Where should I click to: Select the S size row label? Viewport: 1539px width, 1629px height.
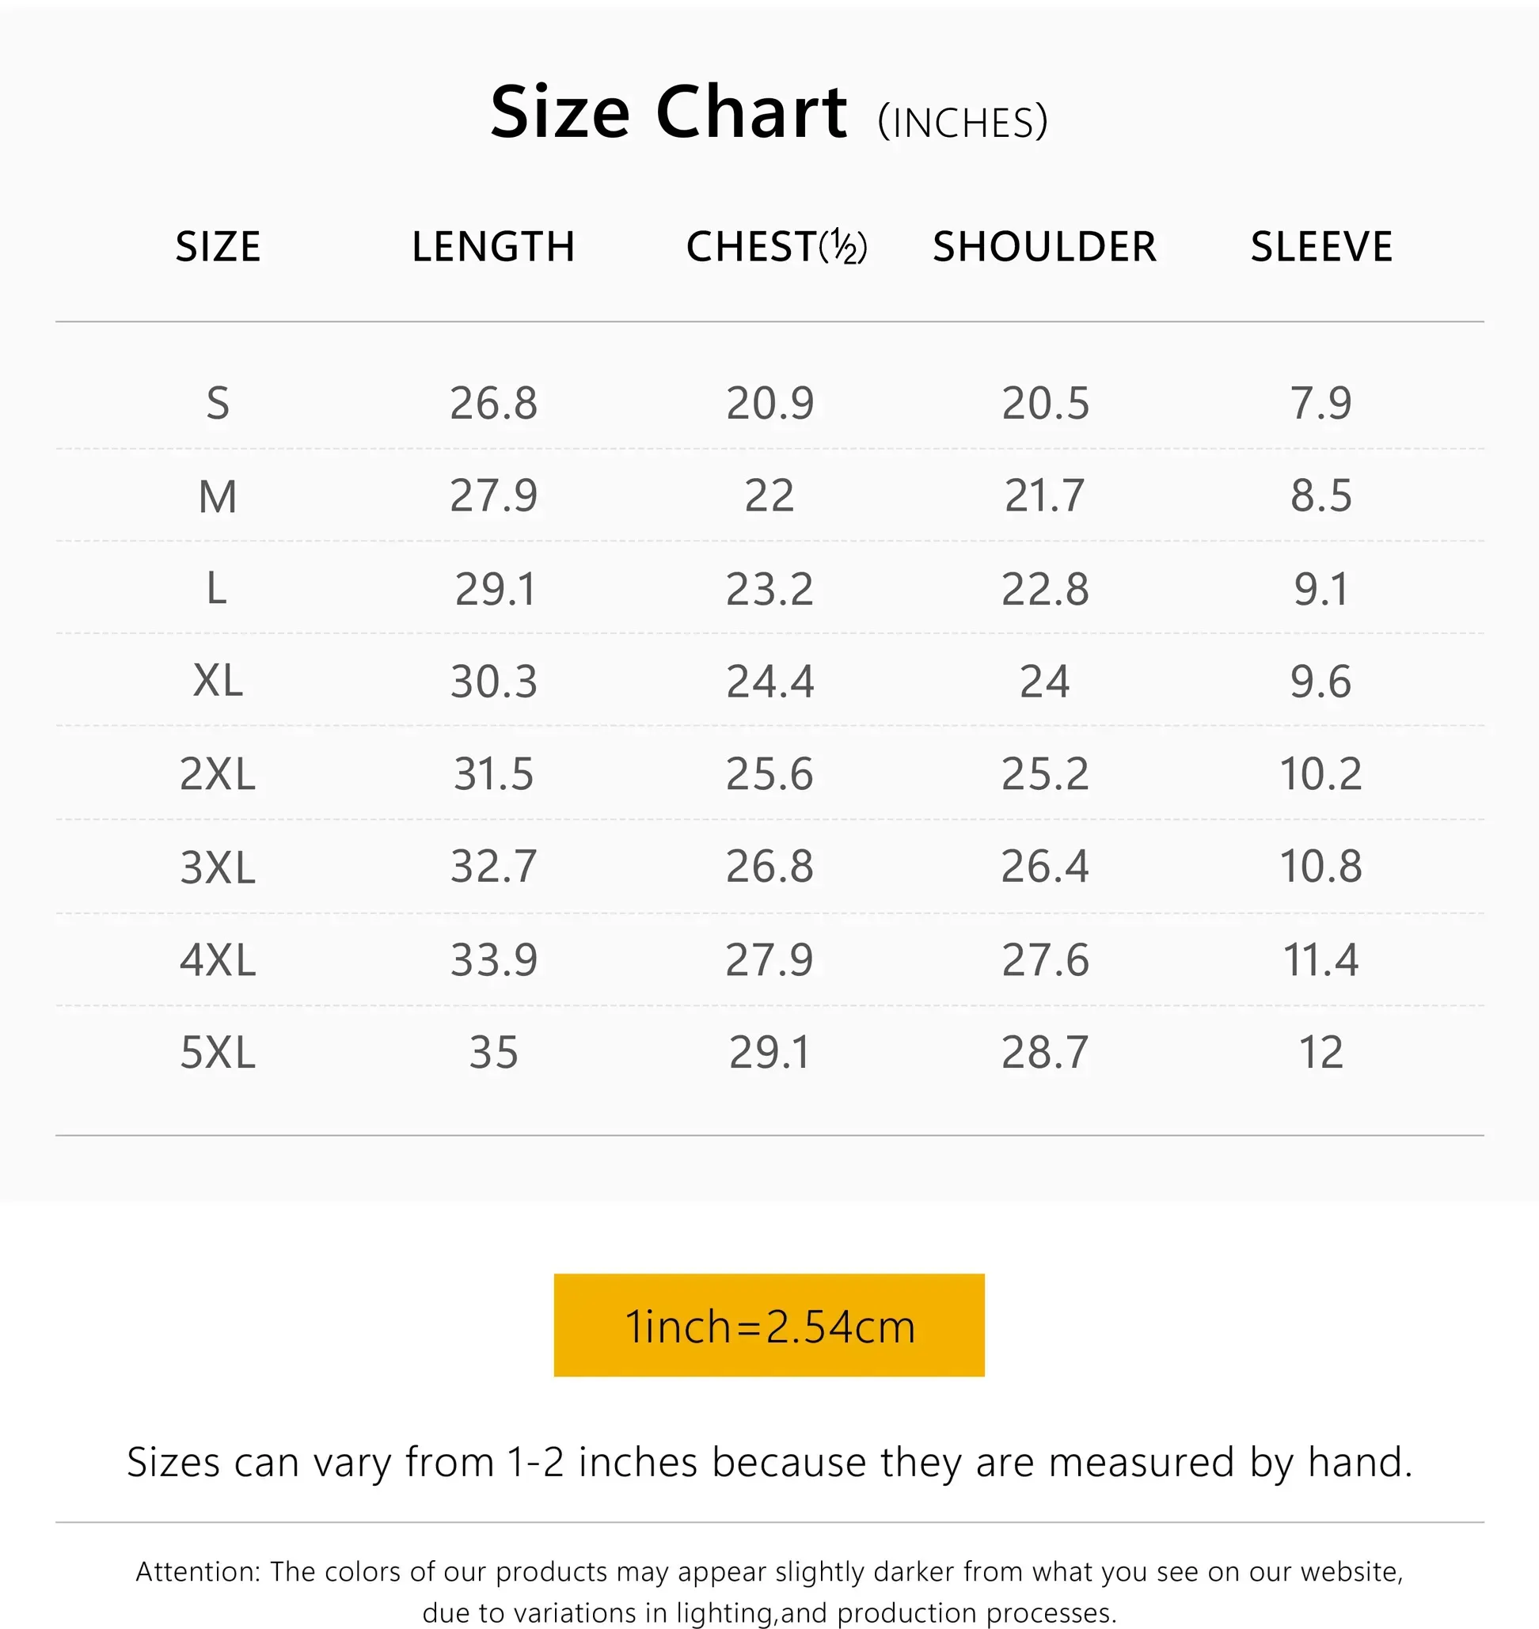click(218, 403)
